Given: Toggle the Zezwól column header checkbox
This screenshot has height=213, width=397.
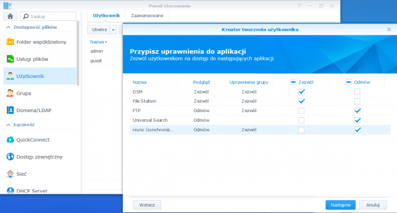Looking at the screenshot, I should [x=293, y=82].
